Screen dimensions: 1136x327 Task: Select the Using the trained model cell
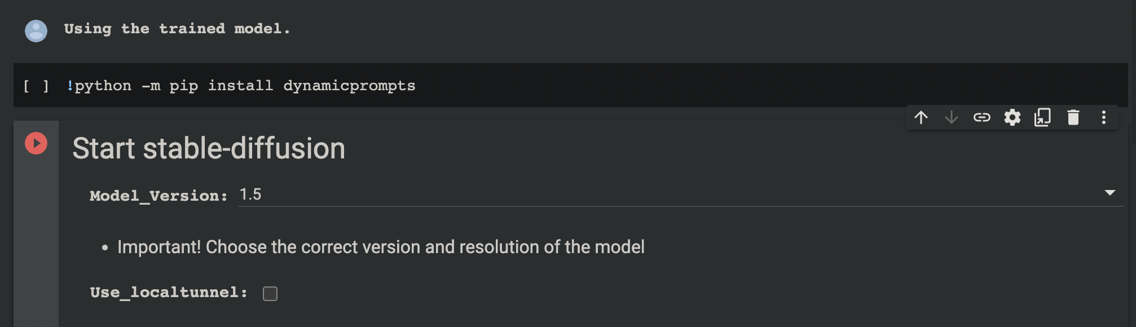176,28
